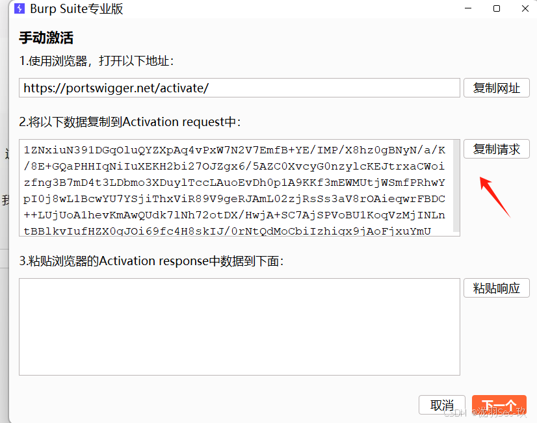
Task: Click the window title Burp Suite专业版
Action: tap(76, 9)
